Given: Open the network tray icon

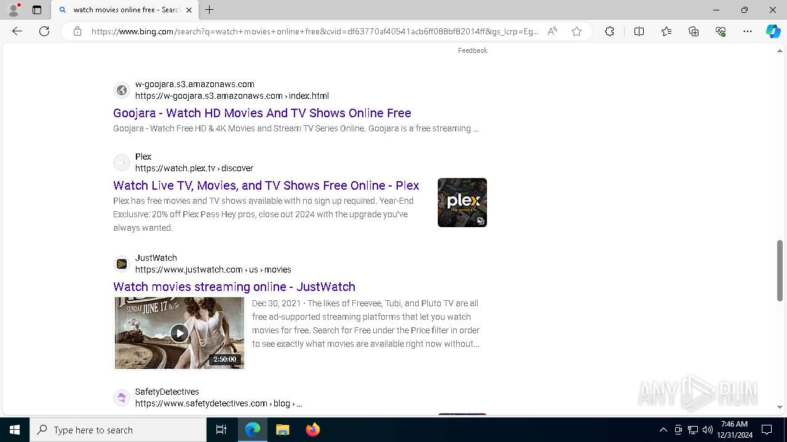Looking at the screenshot, I should (x=693, y=430).
